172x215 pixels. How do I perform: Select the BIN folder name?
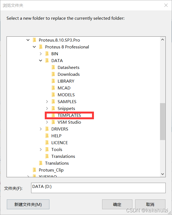(x=55, y=54)
